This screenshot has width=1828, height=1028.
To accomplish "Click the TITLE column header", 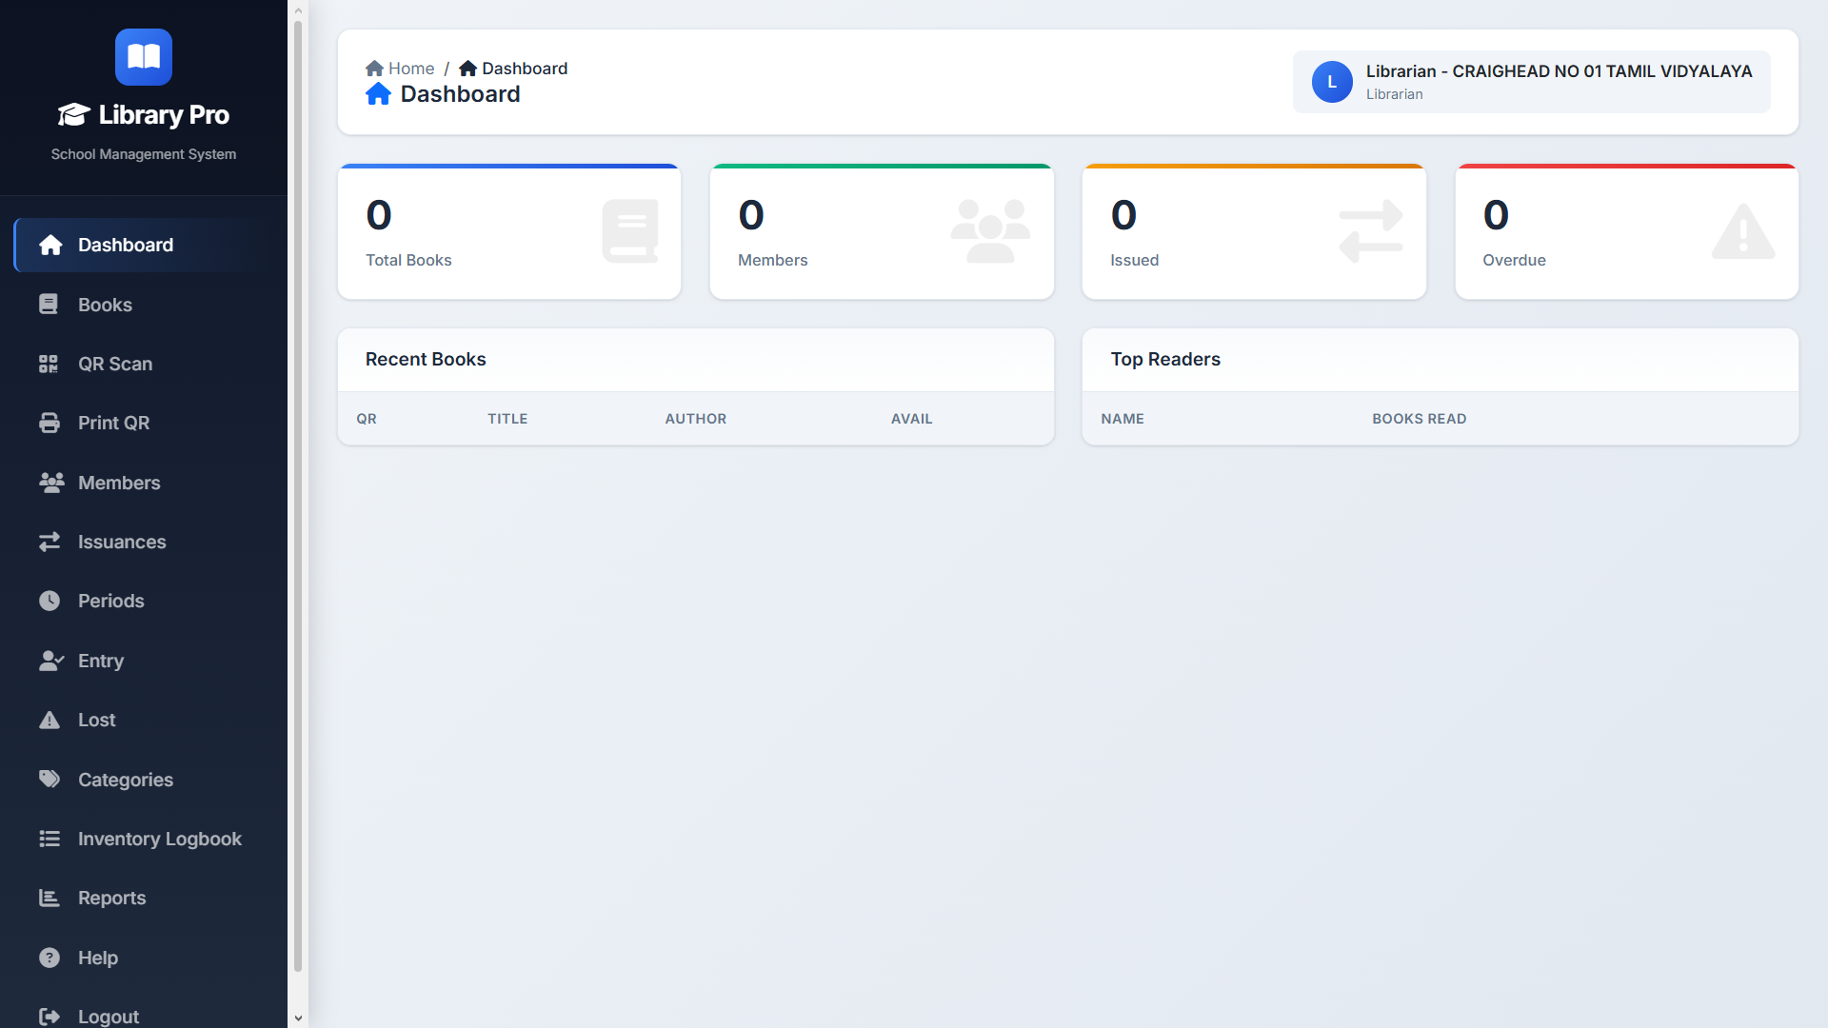I will point(507,419).
